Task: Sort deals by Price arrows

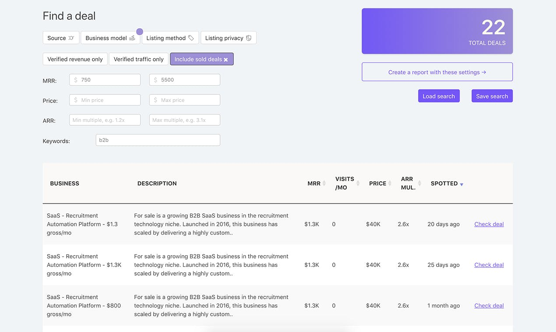Action: pos(390,183)
